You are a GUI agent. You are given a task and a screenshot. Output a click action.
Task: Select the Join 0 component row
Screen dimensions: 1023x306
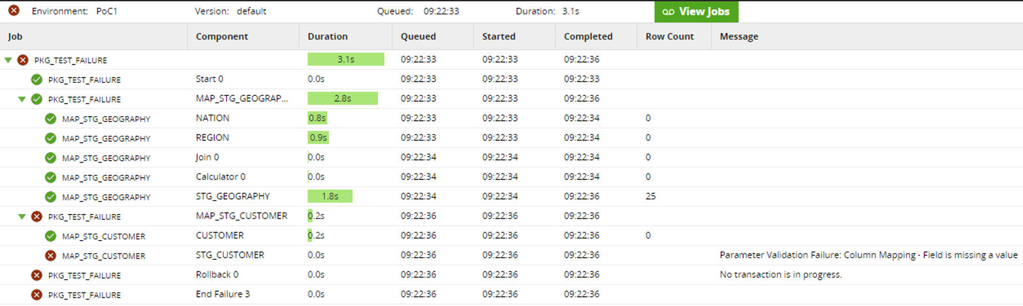[207, 157]
